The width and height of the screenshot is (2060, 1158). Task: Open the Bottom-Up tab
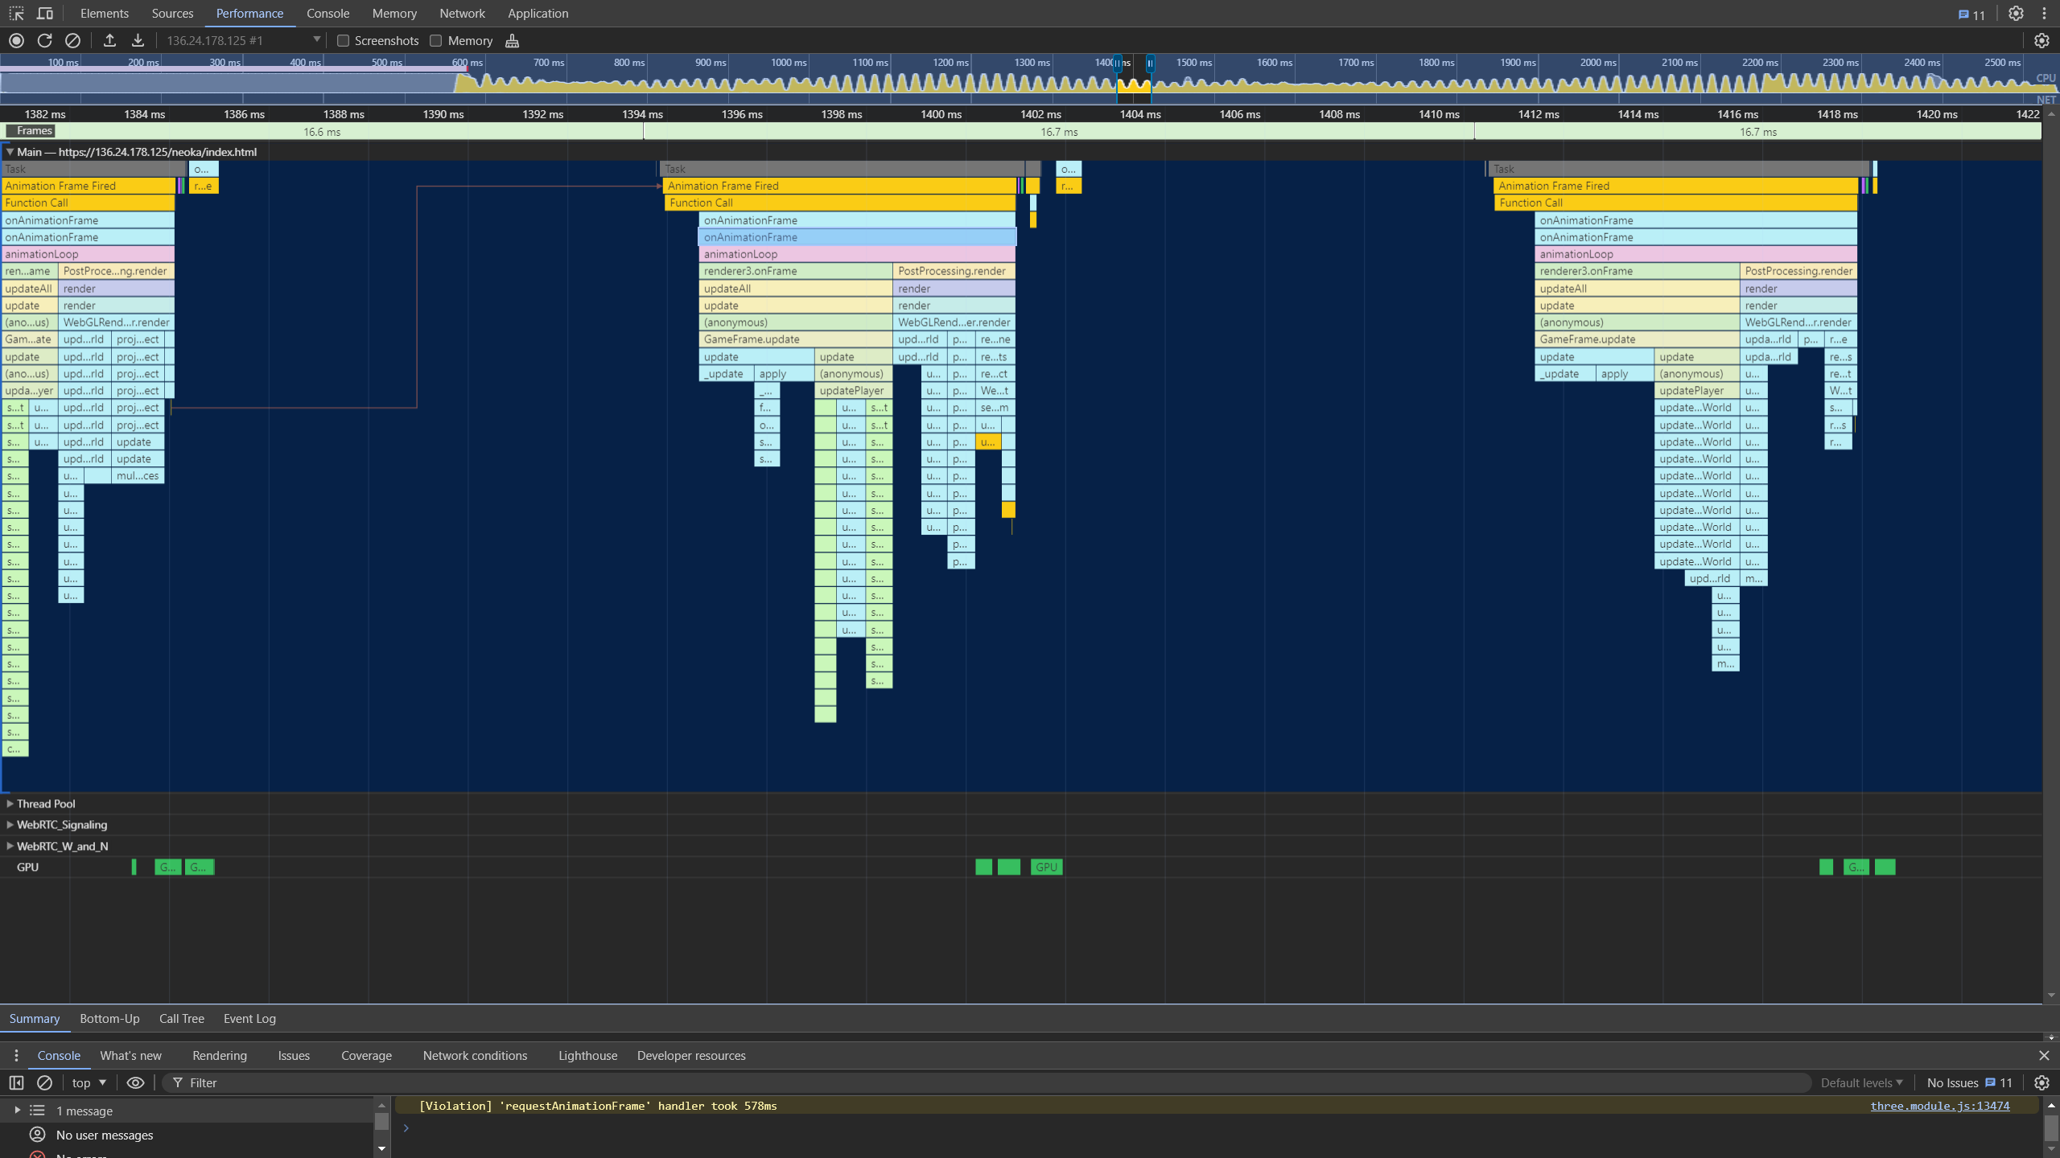click(x=109, y=1018)
